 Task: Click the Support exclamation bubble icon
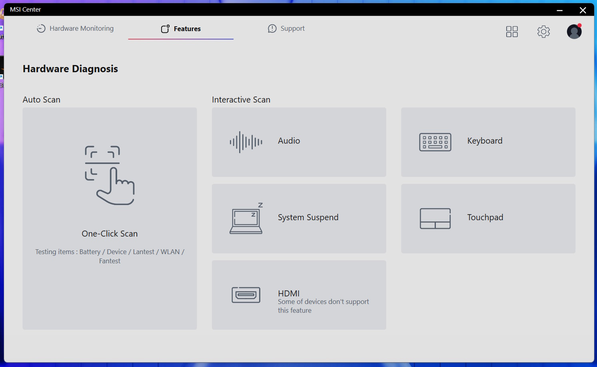(272, 28)
